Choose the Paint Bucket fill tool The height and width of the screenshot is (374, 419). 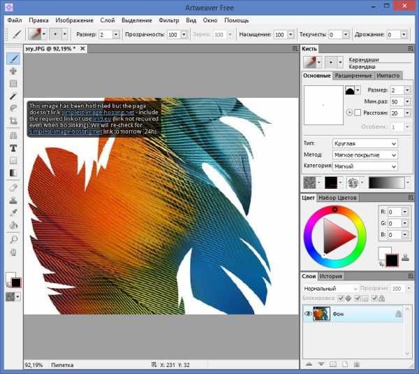(13, 224)
